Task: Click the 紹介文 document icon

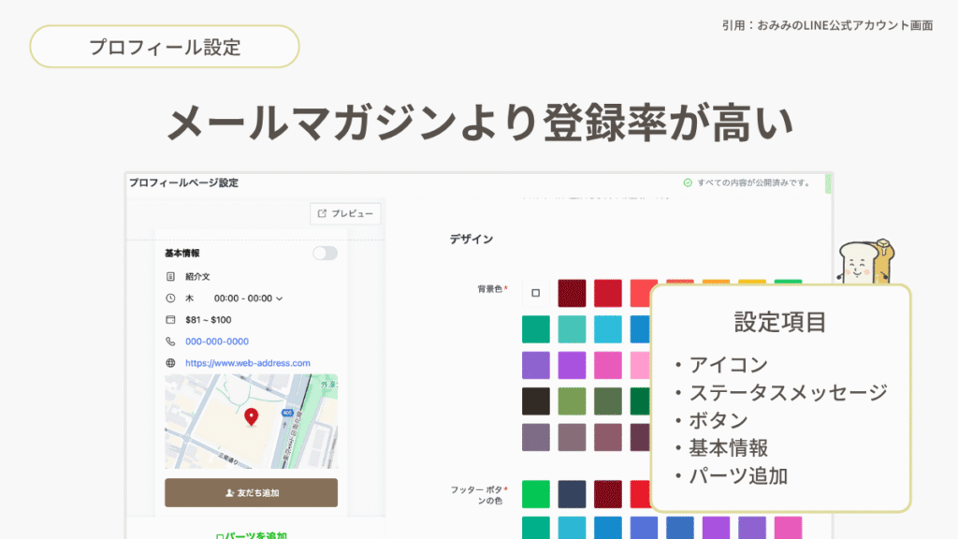Action: click(x=170, y=277)
